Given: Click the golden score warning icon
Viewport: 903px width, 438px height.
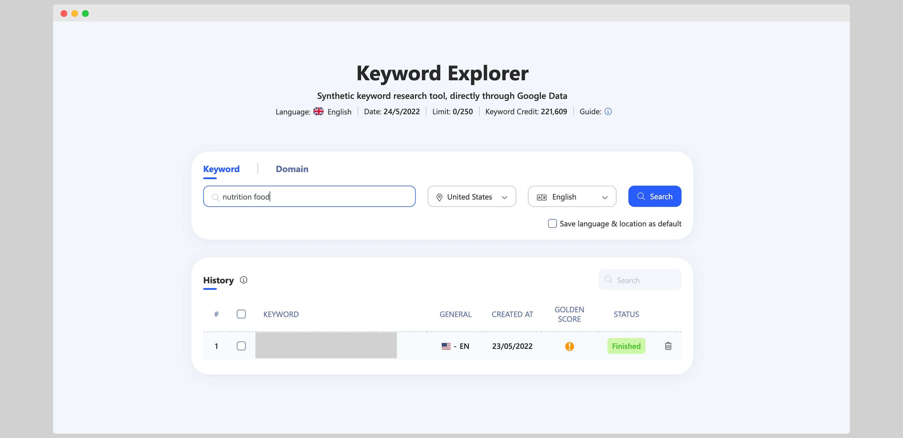Looking at the screenshot, I should (x=570, y=346).
